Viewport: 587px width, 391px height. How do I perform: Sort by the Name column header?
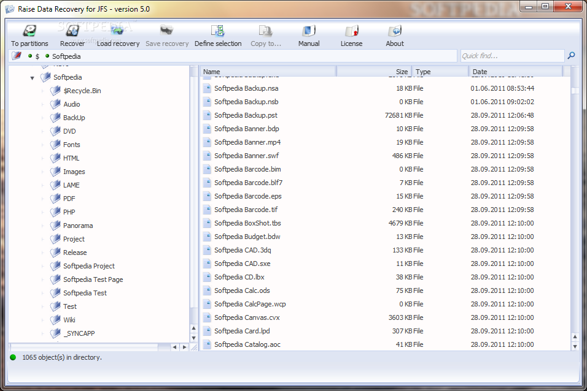[x=268, y=71]
